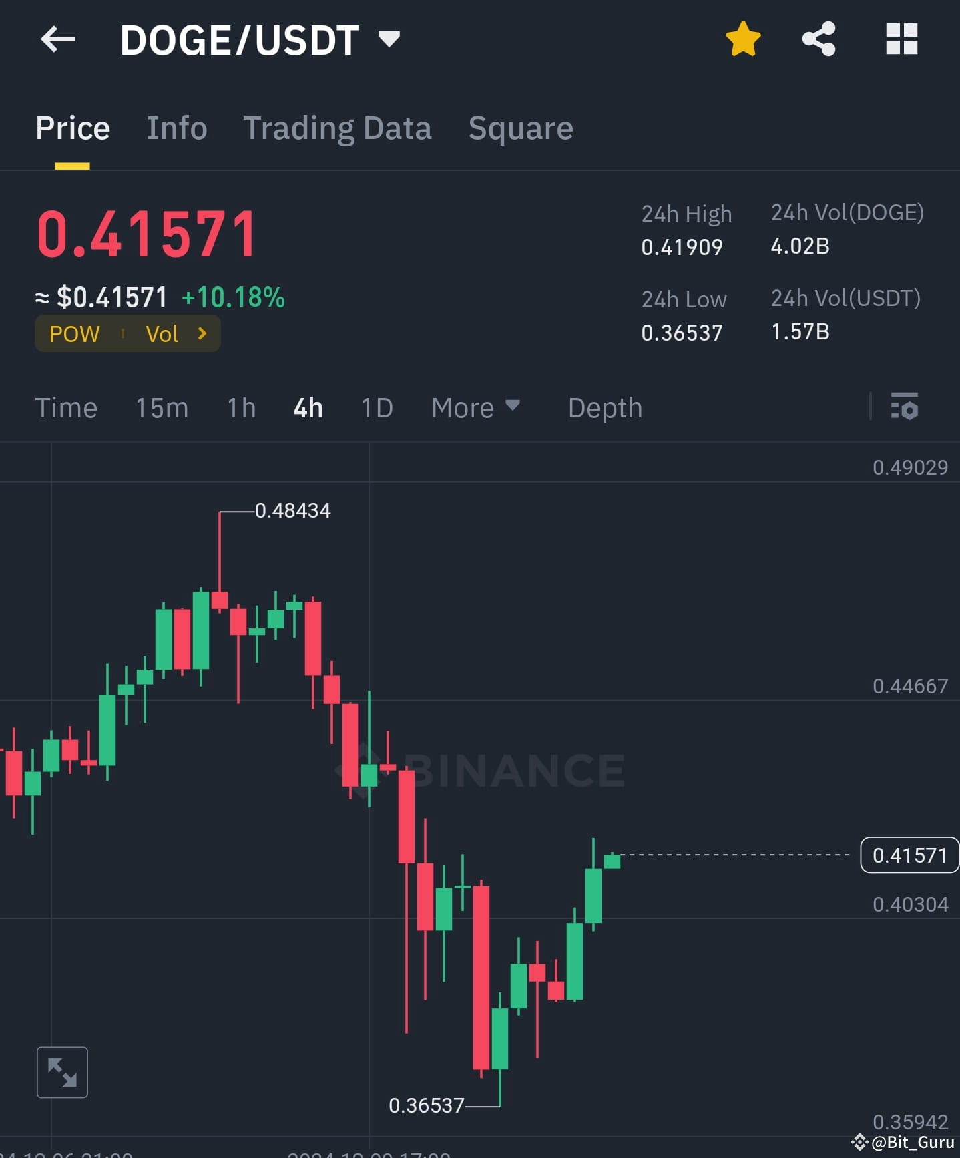Viewport: 960px width, 1158px height.
Task: Enable the 15m timeframe view
Action: click(x=161, y=407)
